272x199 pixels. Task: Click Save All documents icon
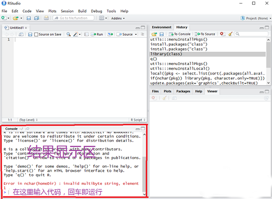tap(37, 18)
